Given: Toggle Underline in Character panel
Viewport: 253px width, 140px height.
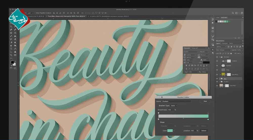Looking at the screenshot, I should [x=204, y=66].
